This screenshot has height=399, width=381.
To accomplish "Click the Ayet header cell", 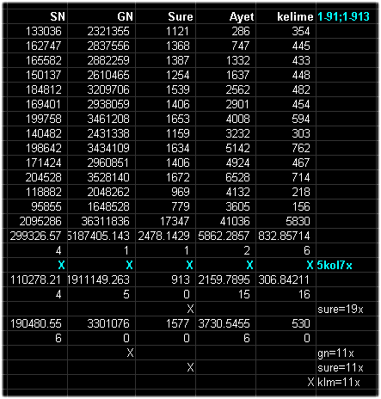I will (226, 16).
